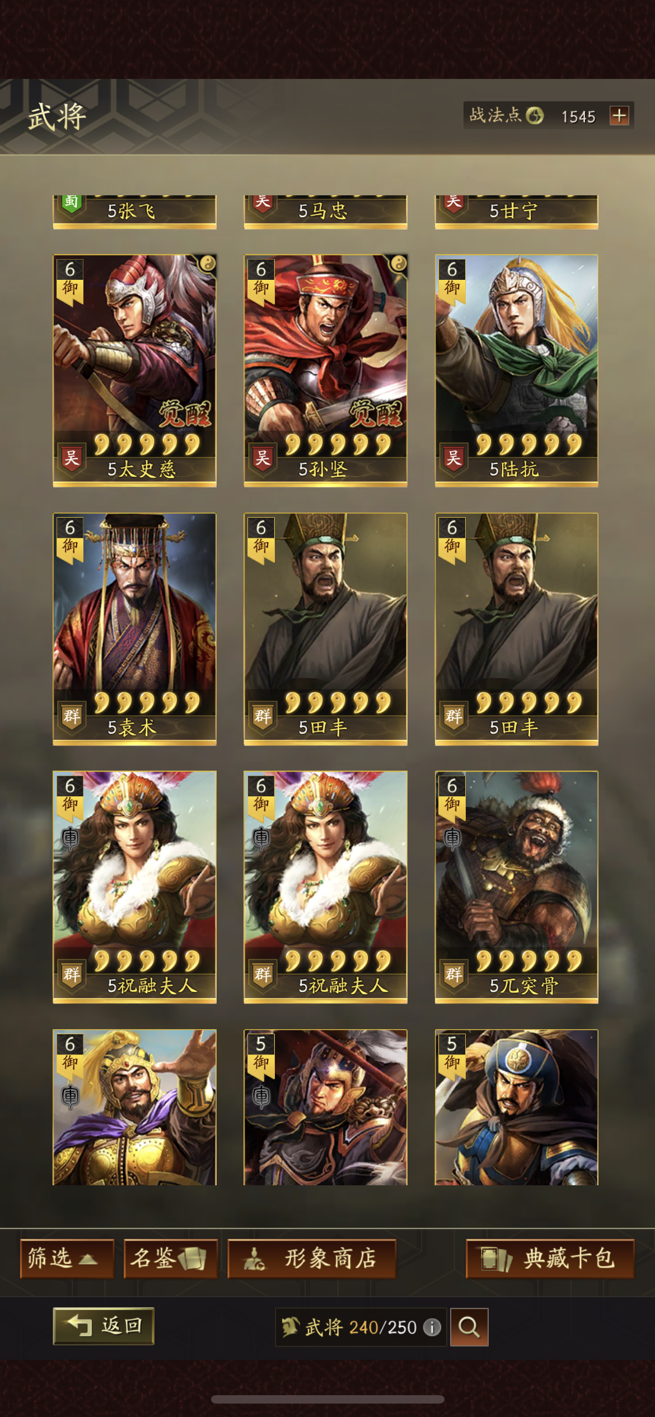Open the 名鉴 card catalog
The height and width of the screenshot is (1417, 655).
tap(171, 1258)
